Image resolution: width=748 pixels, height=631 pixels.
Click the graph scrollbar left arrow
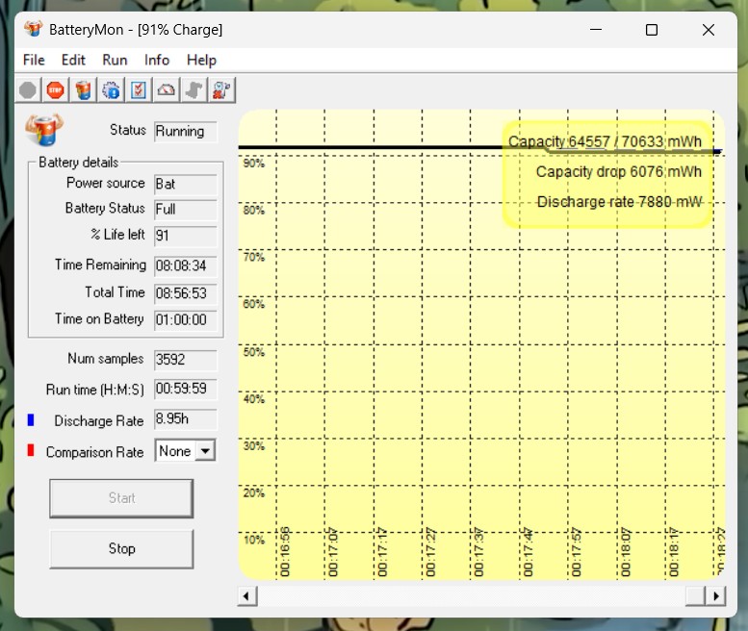[246, 596]
